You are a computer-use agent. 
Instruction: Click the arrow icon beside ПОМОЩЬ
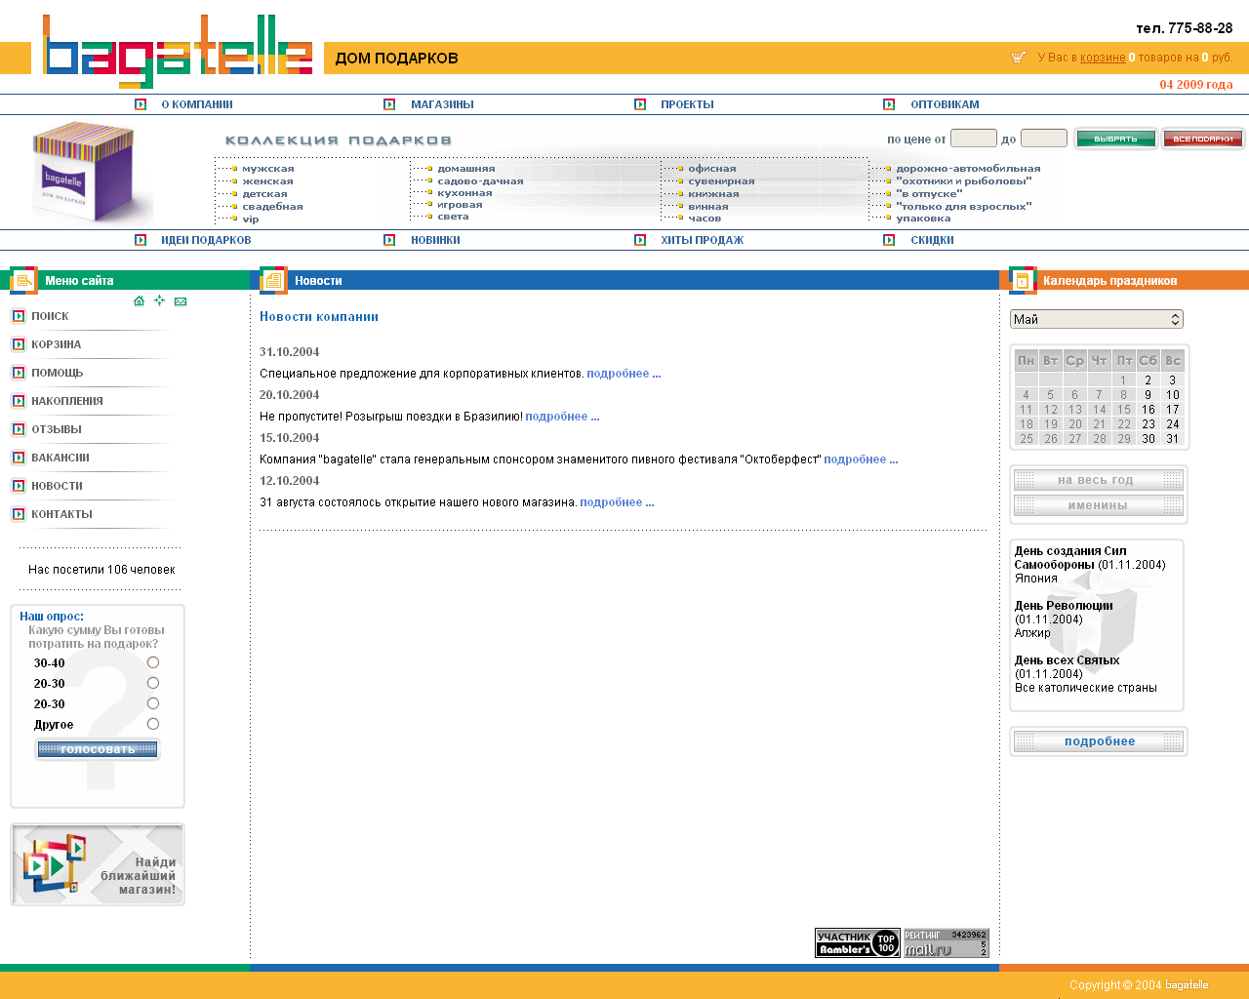[x=18, y=373]
